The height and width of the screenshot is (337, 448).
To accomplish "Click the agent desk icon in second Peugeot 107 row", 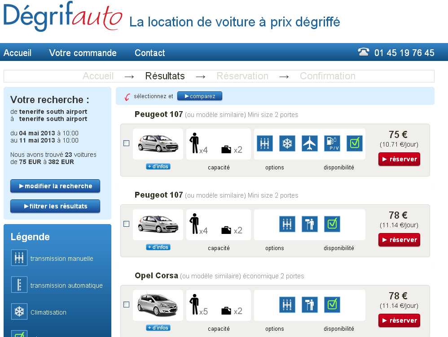I will [x=310, y=224].
